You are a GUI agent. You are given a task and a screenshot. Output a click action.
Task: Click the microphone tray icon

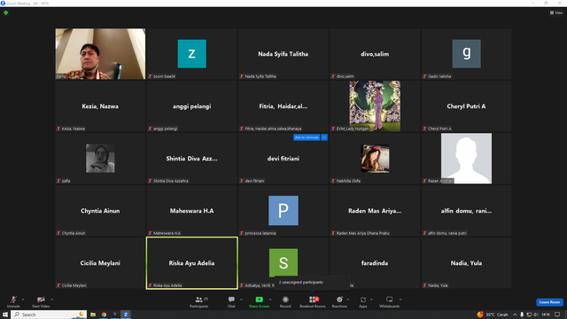(522, 315)
